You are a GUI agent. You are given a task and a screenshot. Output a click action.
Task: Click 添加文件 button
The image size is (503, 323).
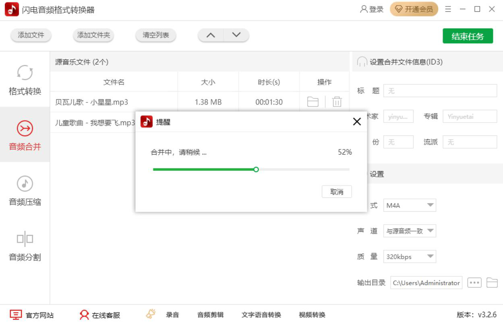point(31,35)
